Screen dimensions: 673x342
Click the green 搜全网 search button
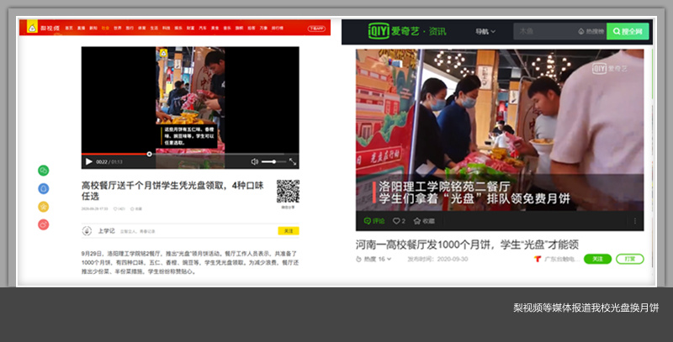tap(628, 32)
